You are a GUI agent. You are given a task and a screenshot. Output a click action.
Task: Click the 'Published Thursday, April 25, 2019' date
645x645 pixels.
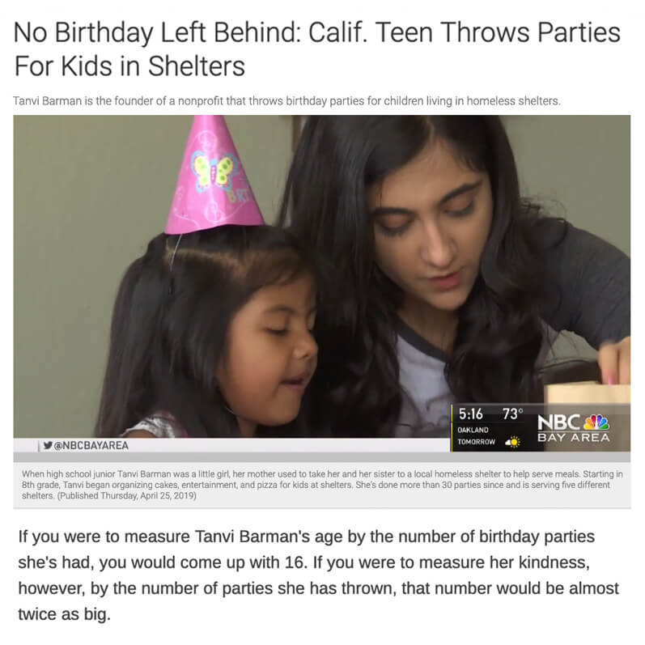coord(127,495)
